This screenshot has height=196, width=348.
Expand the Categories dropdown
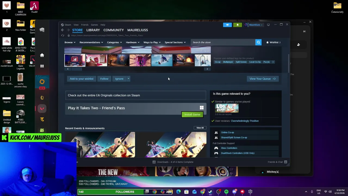(114, 42)
